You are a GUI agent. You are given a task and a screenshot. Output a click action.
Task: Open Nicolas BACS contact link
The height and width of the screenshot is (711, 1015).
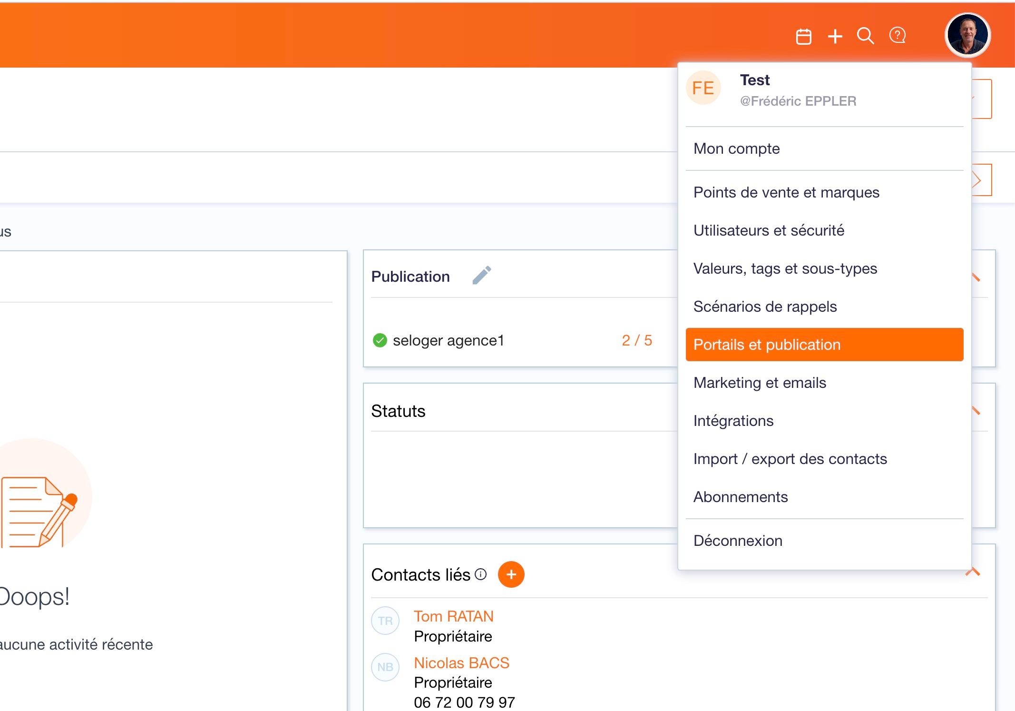[x=461, y=663]
